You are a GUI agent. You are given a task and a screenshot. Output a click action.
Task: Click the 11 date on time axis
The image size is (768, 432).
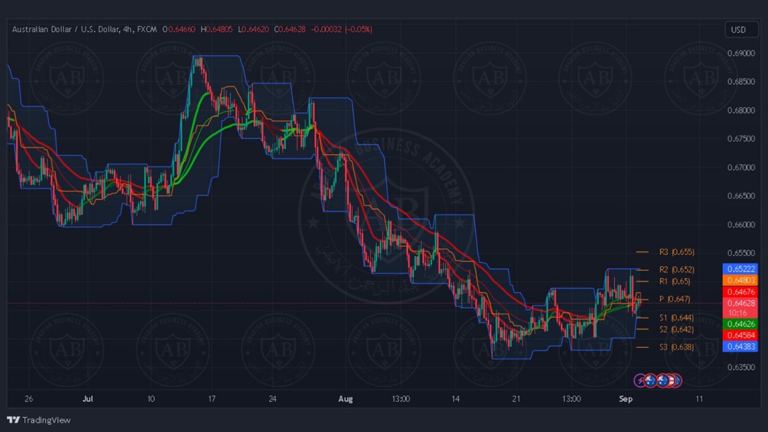pyautogui.click(x=699, y=399)
